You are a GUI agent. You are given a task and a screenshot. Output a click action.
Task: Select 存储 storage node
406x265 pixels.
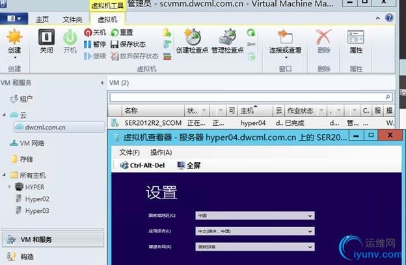[x=21, y=159]
